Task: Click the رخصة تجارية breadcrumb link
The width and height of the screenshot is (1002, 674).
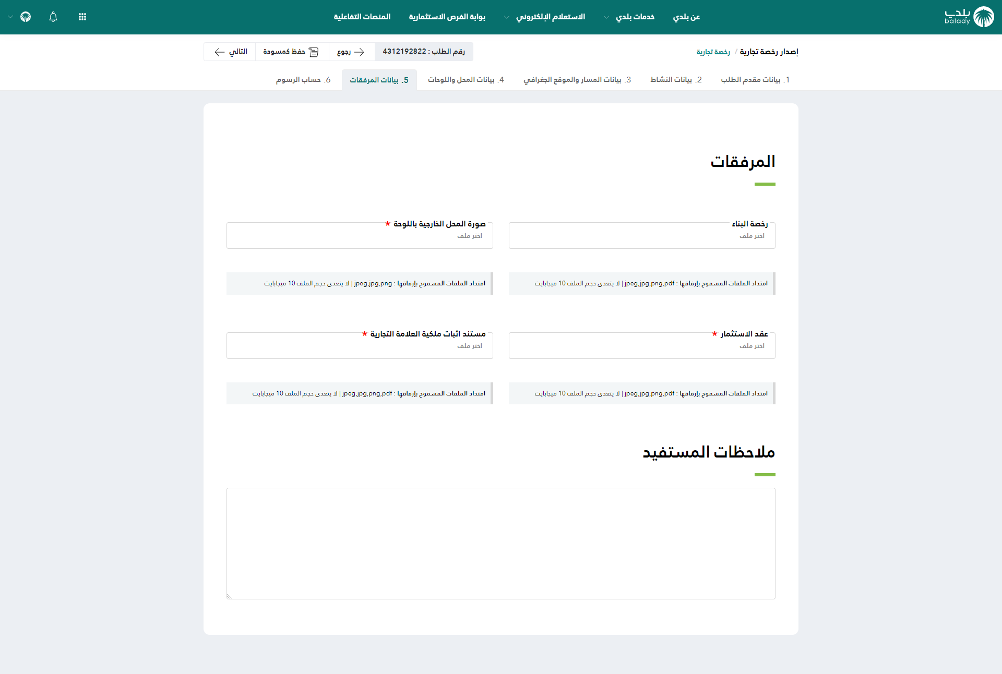Action: click(x=713, y=52)
